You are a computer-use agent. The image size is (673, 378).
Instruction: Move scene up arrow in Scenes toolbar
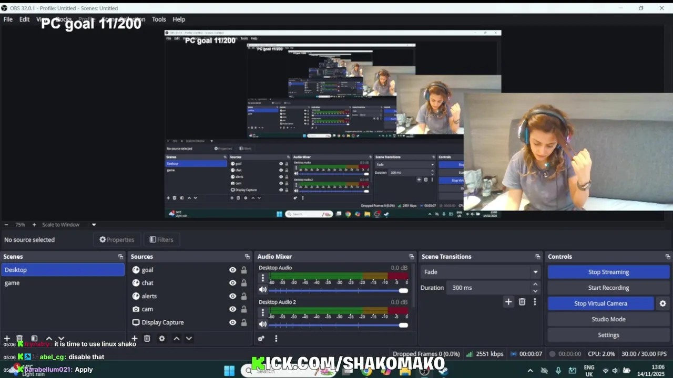click(x=49, y=339)
